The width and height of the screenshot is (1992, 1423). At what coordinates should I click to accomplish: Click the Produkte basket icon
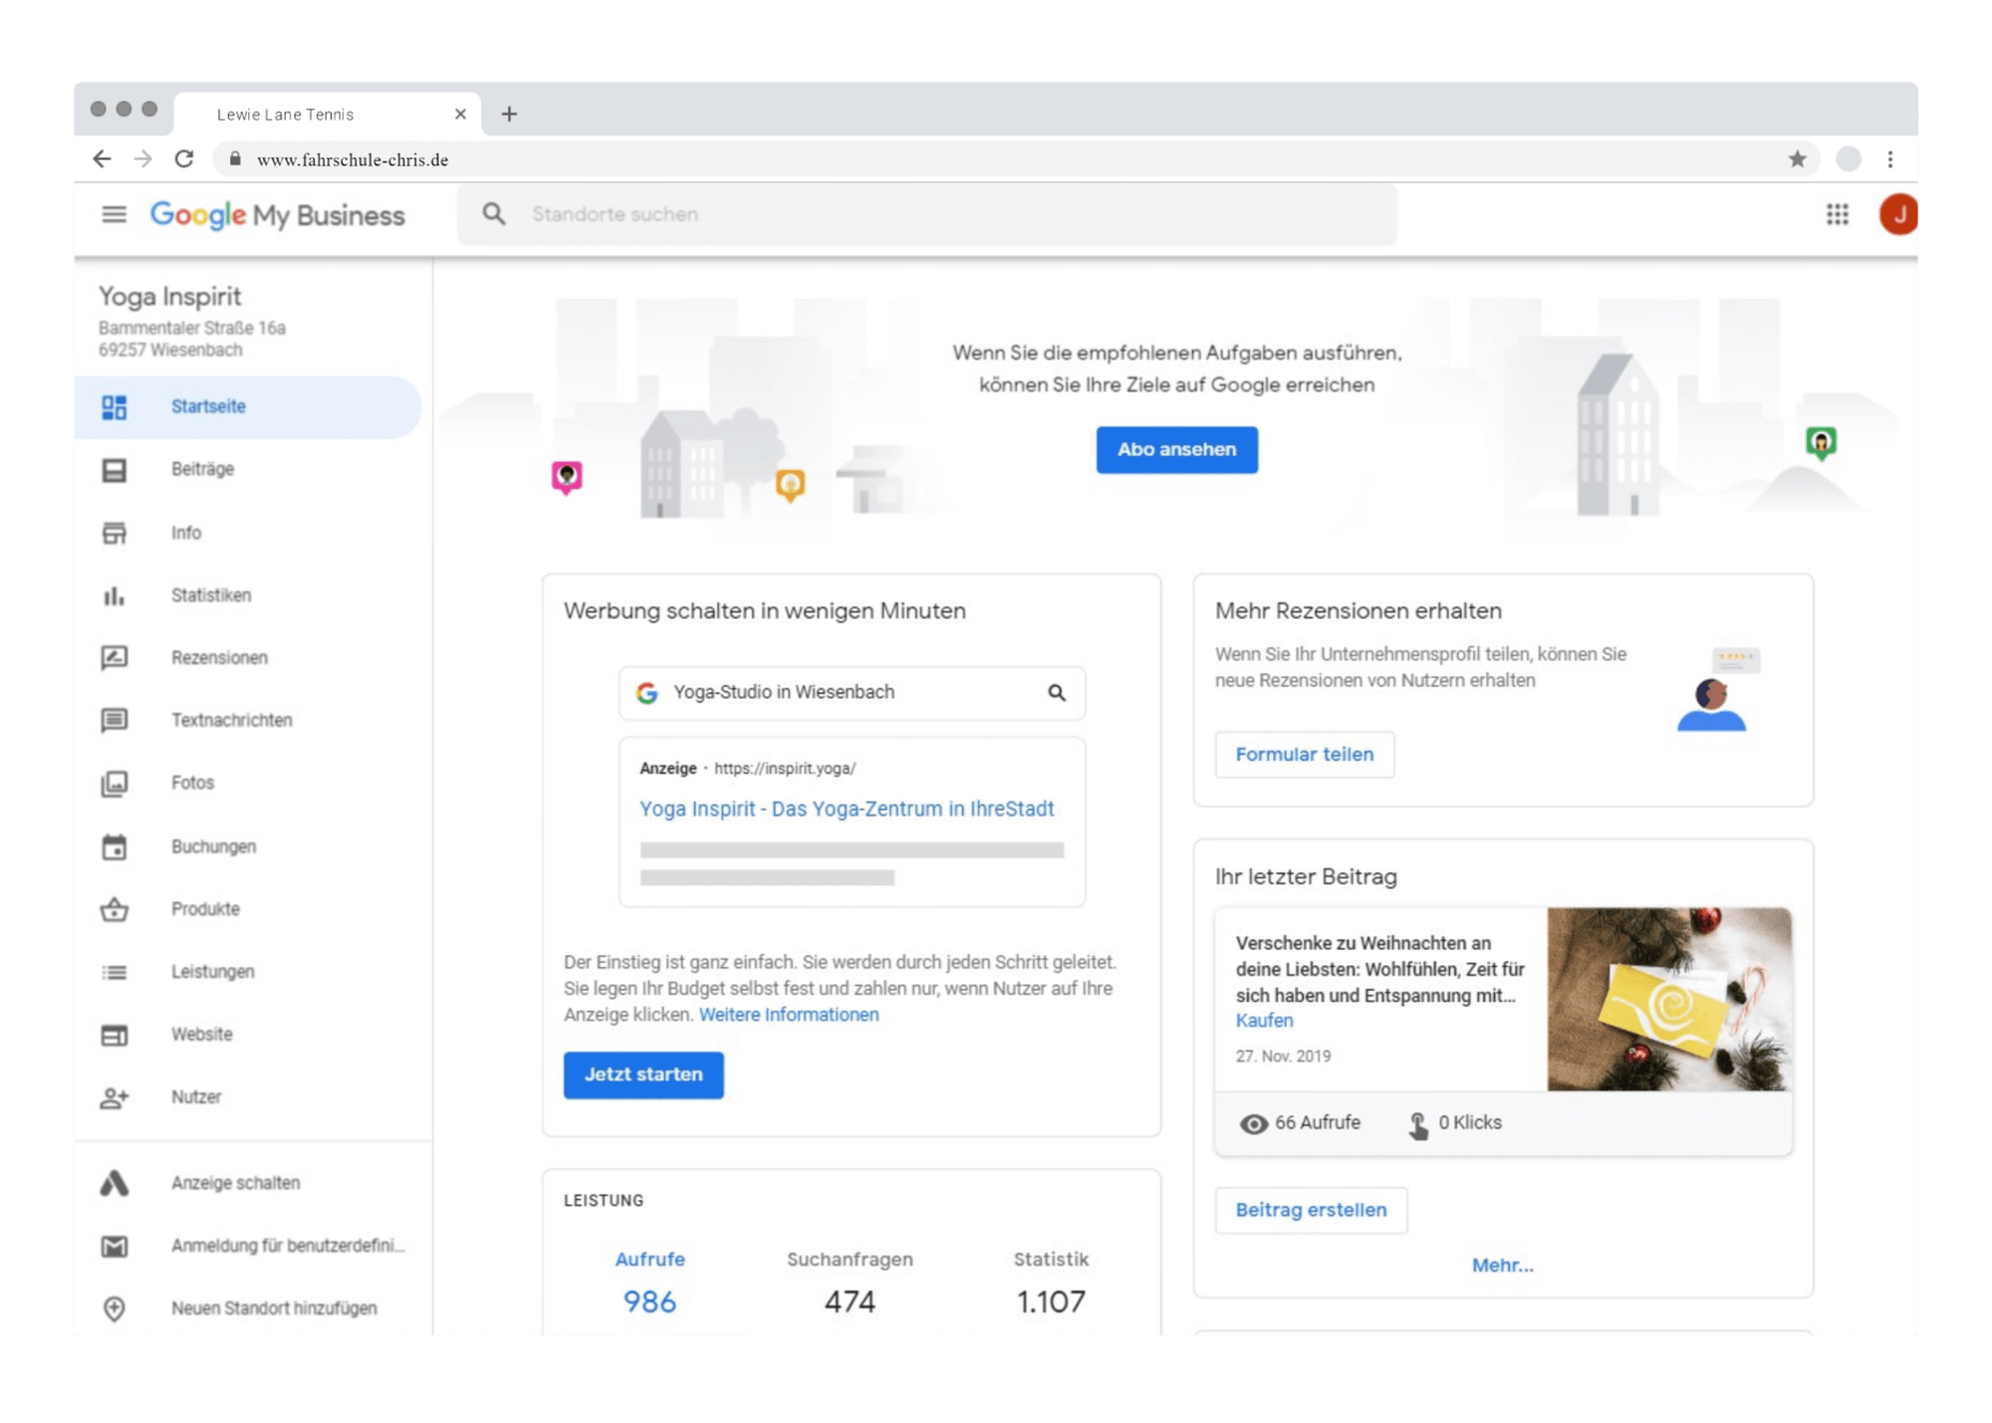coord(115,909)
